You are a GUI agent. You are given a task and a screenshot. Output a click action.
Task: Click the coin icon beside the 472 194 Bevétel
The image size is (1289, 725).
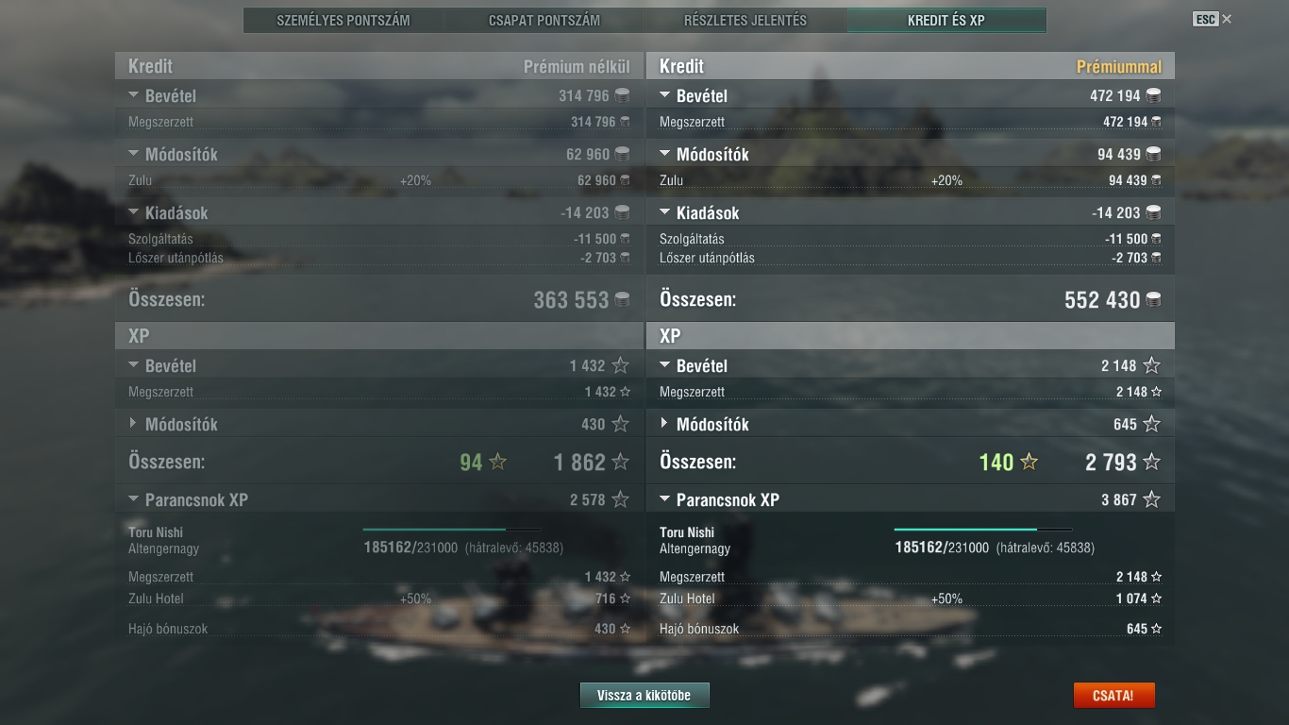[1152, 95]
